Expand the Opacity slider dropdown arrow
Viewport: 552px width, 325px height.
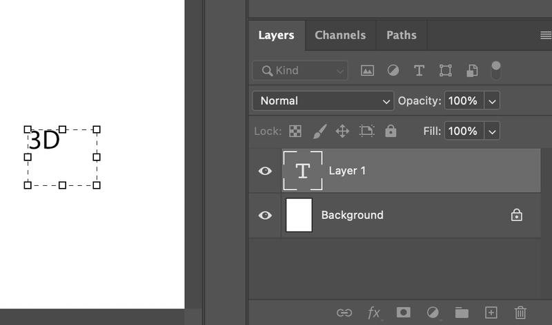(492, 101)
